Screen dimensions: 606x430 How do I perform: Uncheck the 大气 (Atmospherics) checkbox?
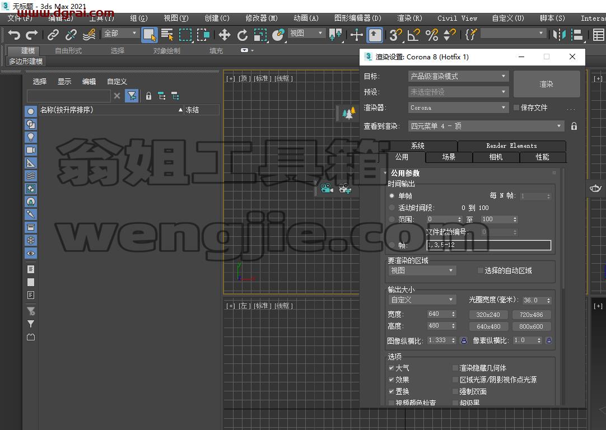click(391, 368)
